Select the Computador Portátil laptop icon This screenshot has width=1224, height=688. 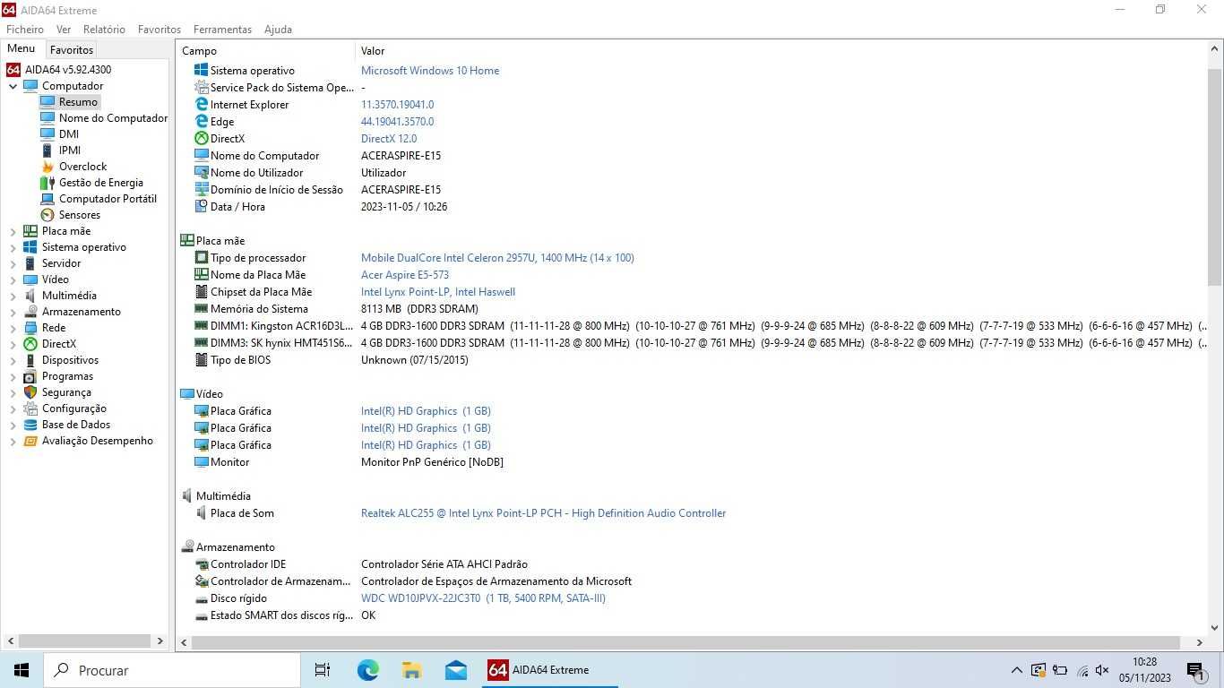tap(47, 199)
